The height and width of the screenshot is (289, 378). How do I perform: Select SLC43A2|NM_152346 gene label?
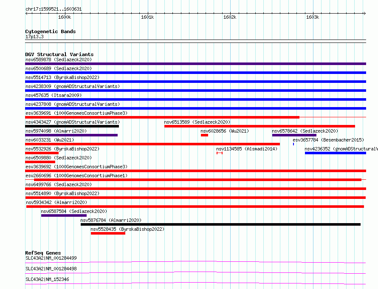(x=47, y=279)
